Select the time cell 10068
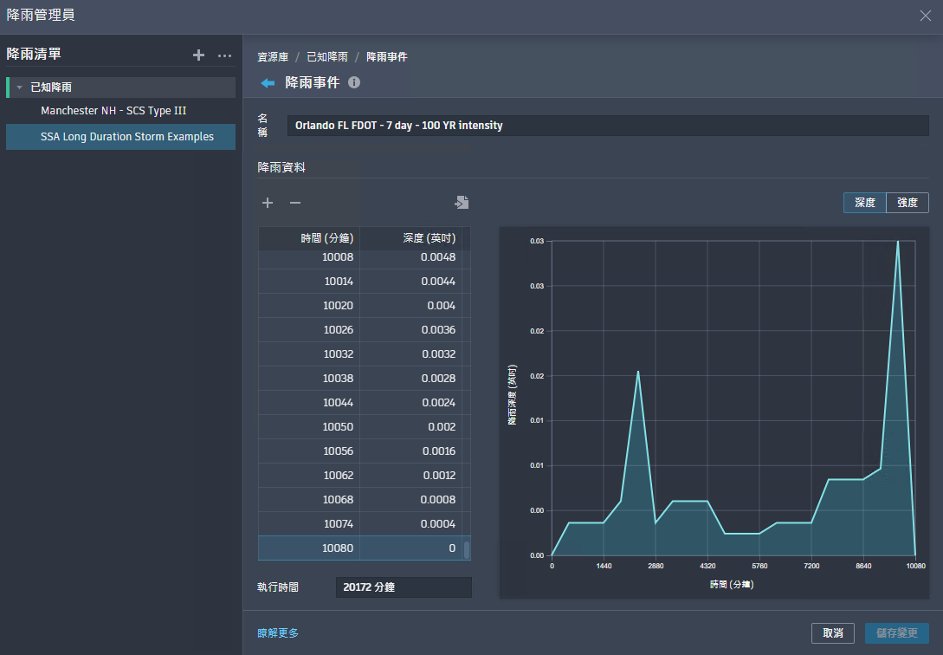Viewport: 943px width, 655px height. point(309,500)
